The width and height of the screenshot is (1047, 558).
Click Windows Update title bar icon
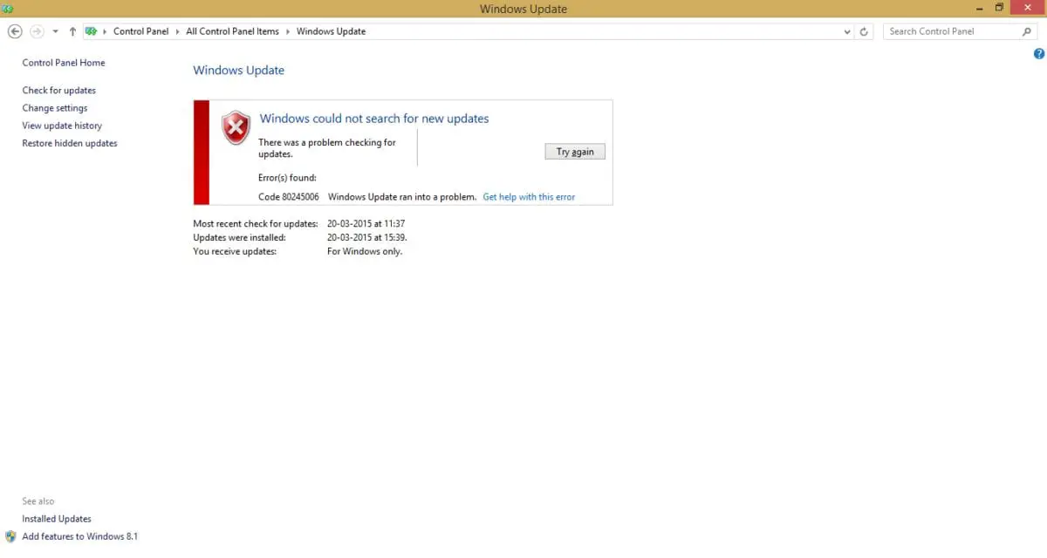pos(8,9)
